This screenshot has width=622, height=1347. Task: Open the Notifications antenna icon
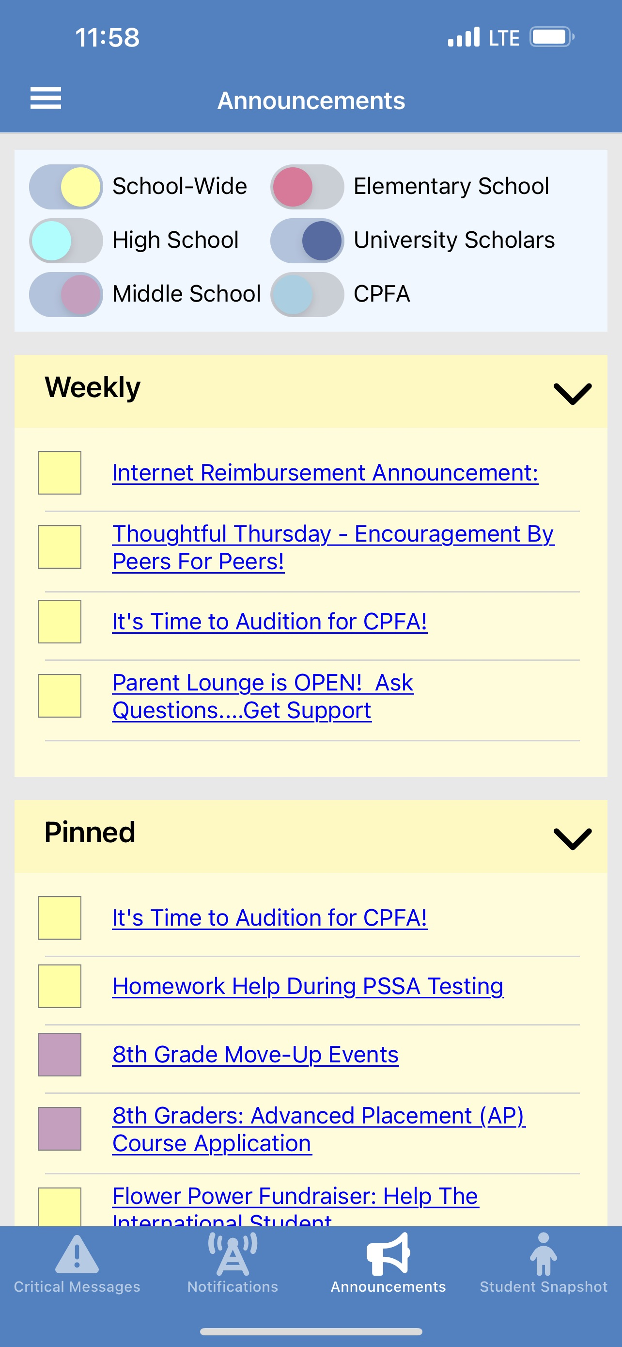click(x=233, y=1254)
